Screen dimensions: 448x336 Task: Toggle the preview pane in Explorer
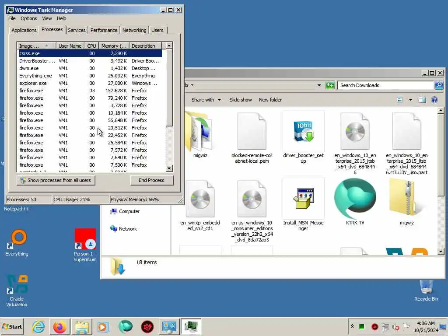422,100
